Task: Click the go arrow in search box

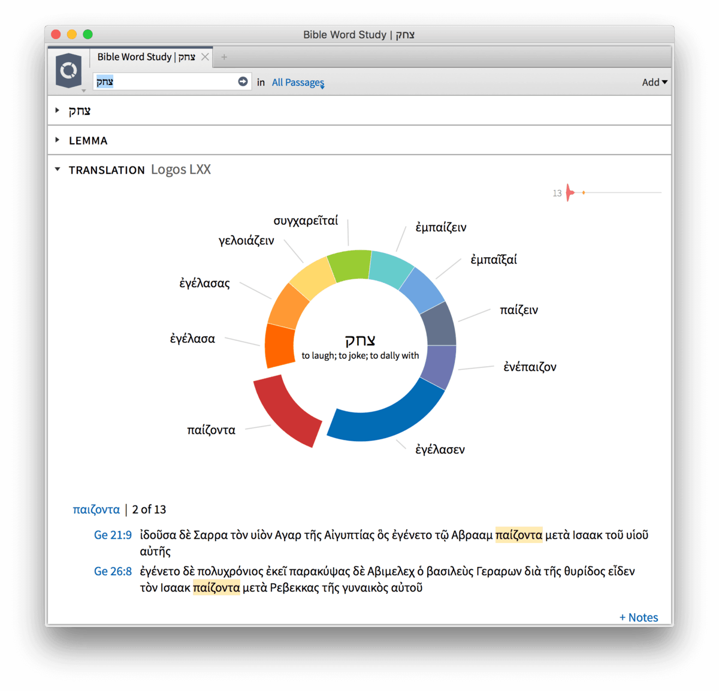Action: tap(243, 82)
